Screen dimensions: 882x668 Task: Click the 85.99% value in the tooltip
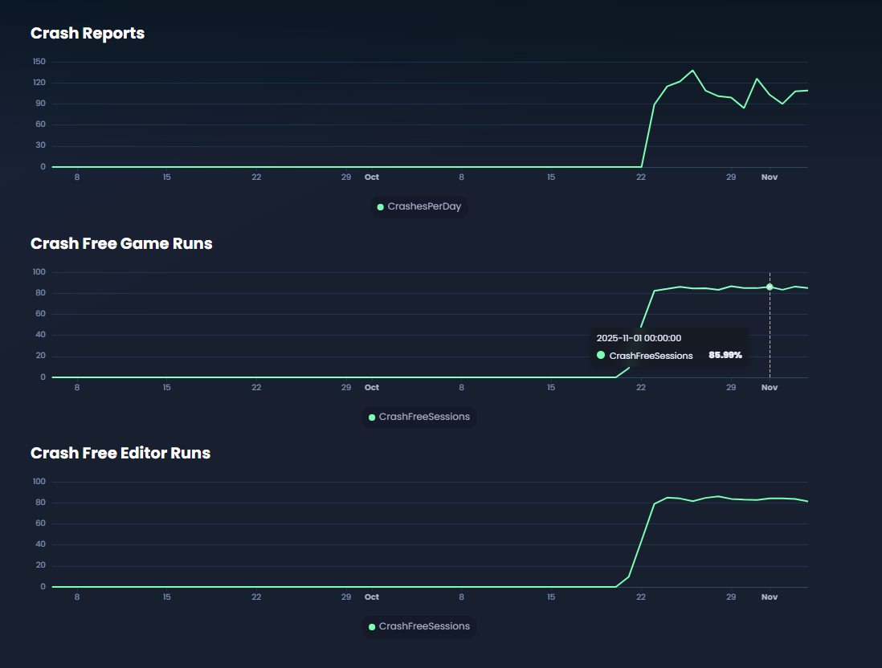[725, 356]
